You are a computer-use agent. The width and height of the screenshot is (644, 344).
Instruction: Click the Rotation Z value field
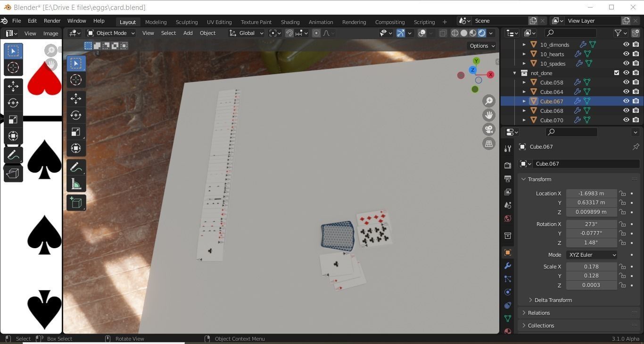coord(591,243)
